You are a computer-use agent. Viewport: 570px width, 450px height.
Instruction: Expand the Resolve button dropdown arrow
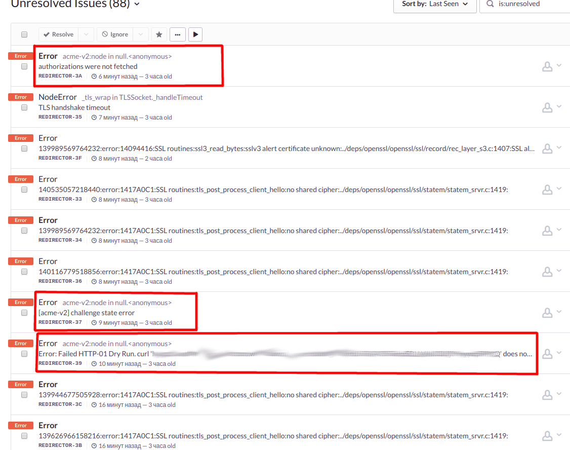pos(86,34)
